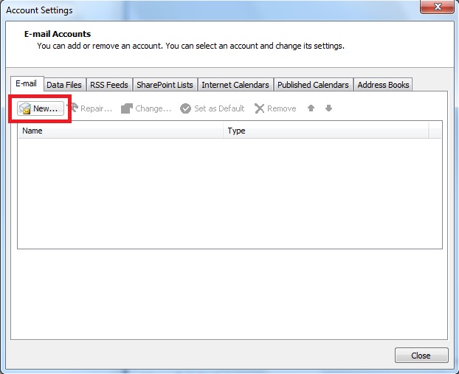Click the Set as Default checkmark button
This screenshot has width=459, height=374.
(212, 108)
